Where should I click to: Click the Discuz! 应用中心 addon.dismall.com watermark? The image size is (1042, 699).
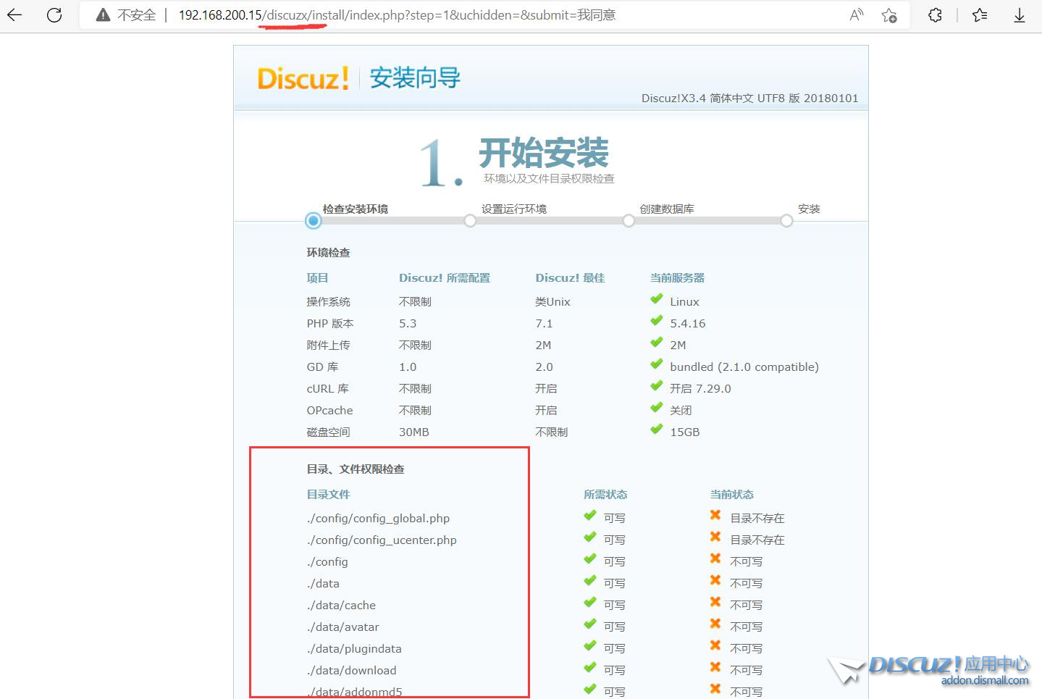click(x=949, y=670)
